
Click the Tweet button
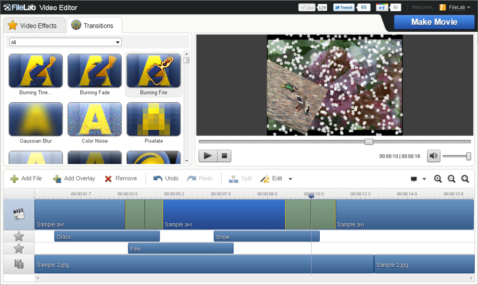344,7
